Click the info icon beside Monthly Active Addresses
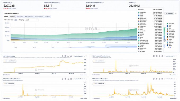Viewport: 180px width, 101px height. (x=103, y=3)
